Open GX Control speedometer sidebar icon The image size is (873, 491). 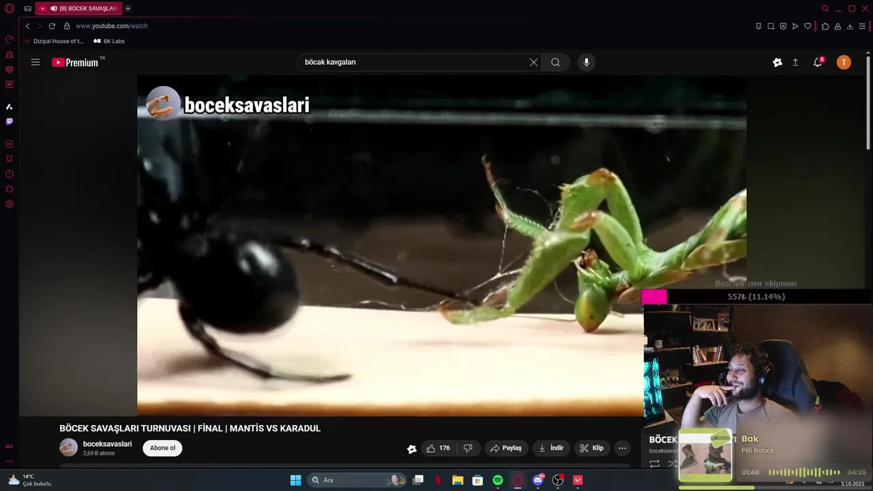tap(9, 39)
